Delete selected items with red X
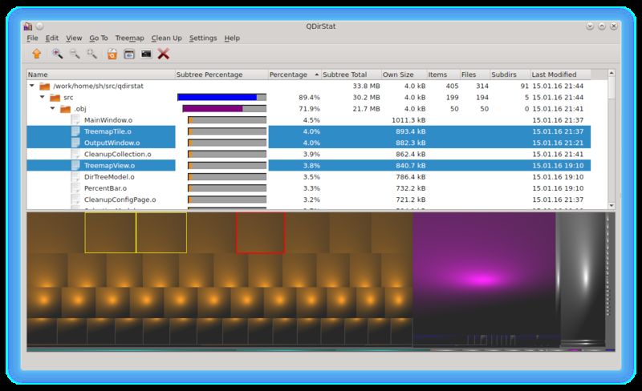The image size is (642, 391). point(164,54)
